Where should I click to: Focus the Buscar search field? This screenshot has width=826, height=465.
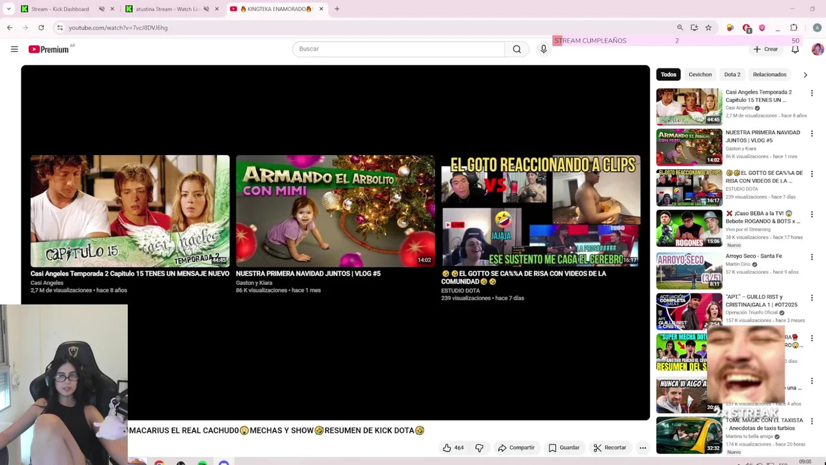coord(399,49)
